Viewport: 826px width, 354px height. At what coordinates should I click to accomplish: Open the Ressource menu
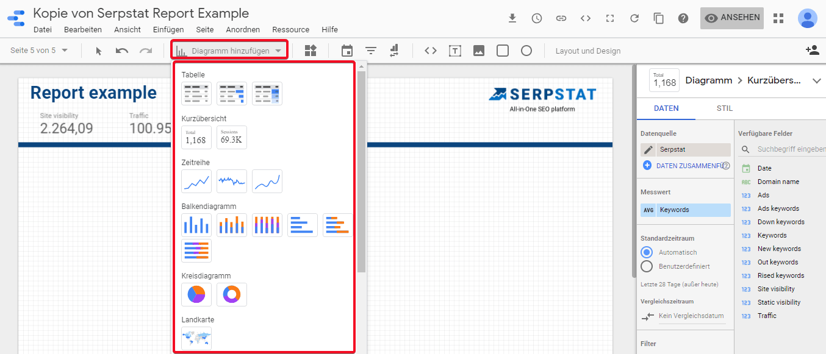click(x=290, y=30)
